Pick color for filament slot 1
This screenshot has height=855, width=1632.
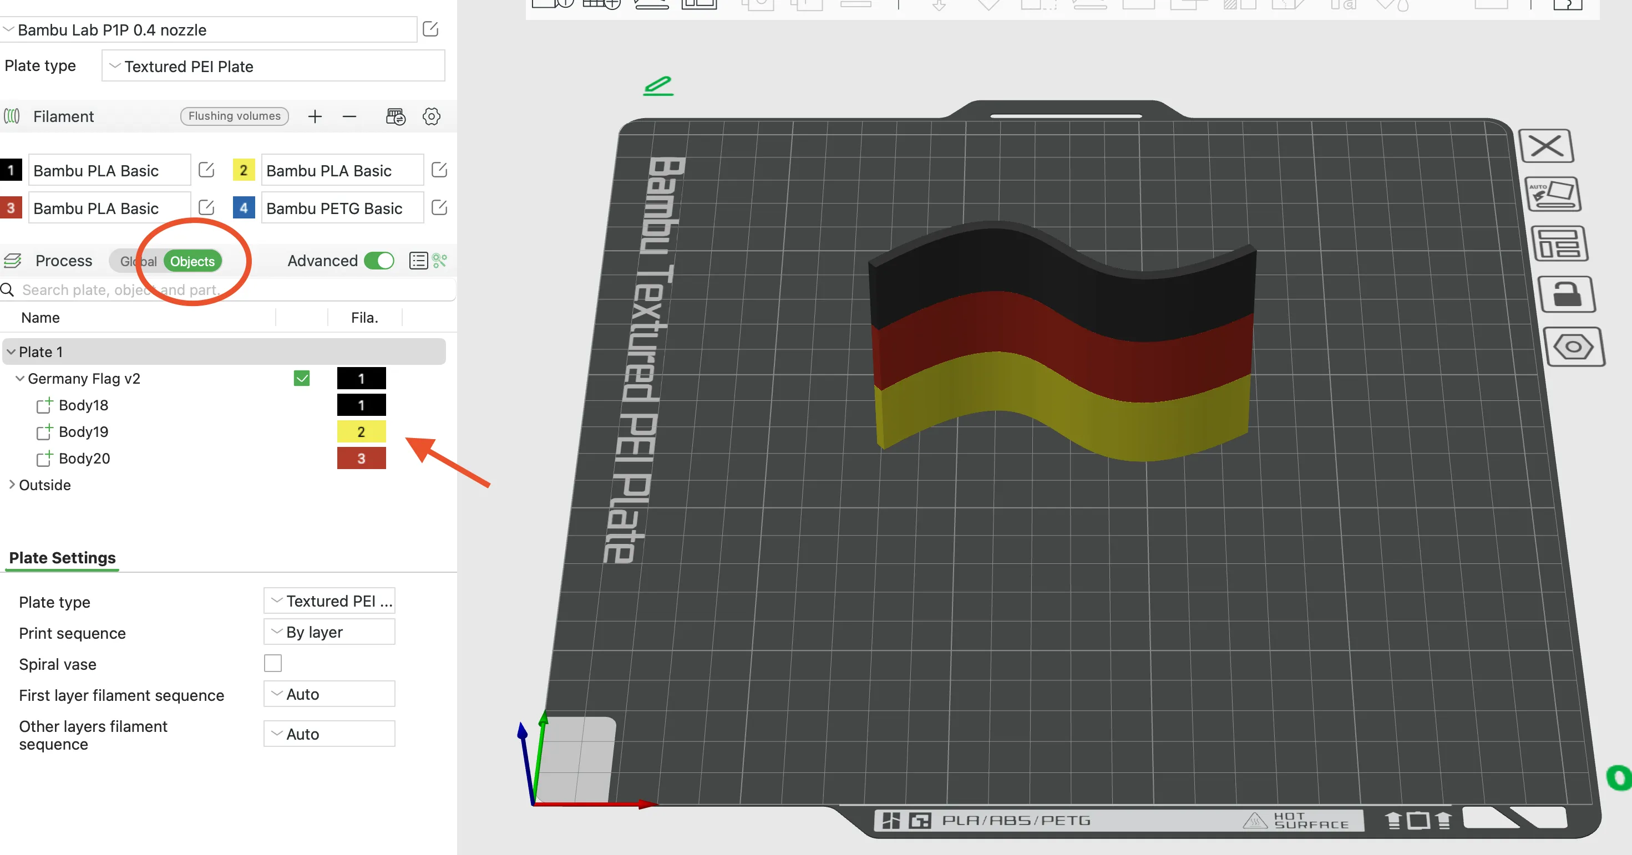11,170
